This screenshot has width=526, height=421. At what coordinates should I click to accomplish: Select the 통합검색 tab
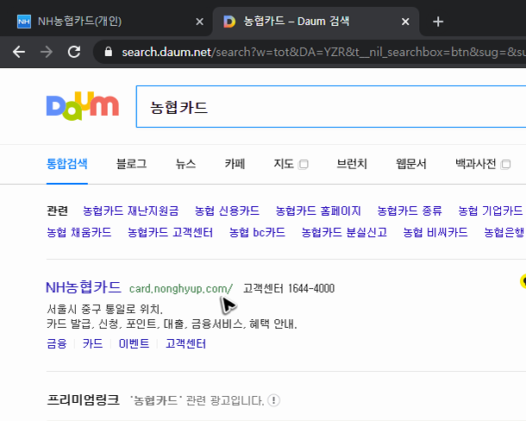[66, 164]
